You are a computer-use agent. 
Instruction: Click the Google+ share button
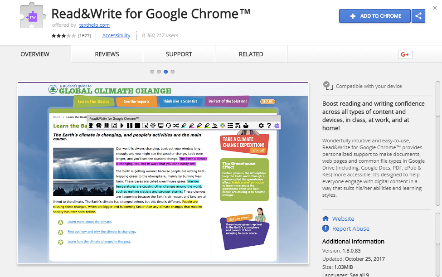click(x=405, y=54)
